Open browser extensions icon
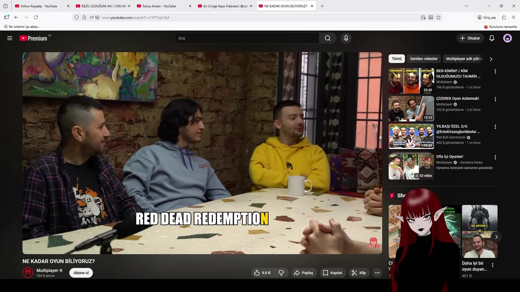The image size is (520, 292). coord(504,17)
